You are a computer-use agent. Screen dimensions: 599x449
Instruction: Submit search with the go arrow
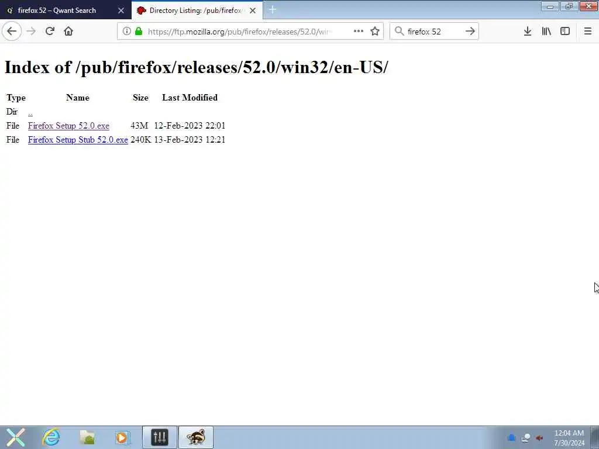(x=470, y=32)
